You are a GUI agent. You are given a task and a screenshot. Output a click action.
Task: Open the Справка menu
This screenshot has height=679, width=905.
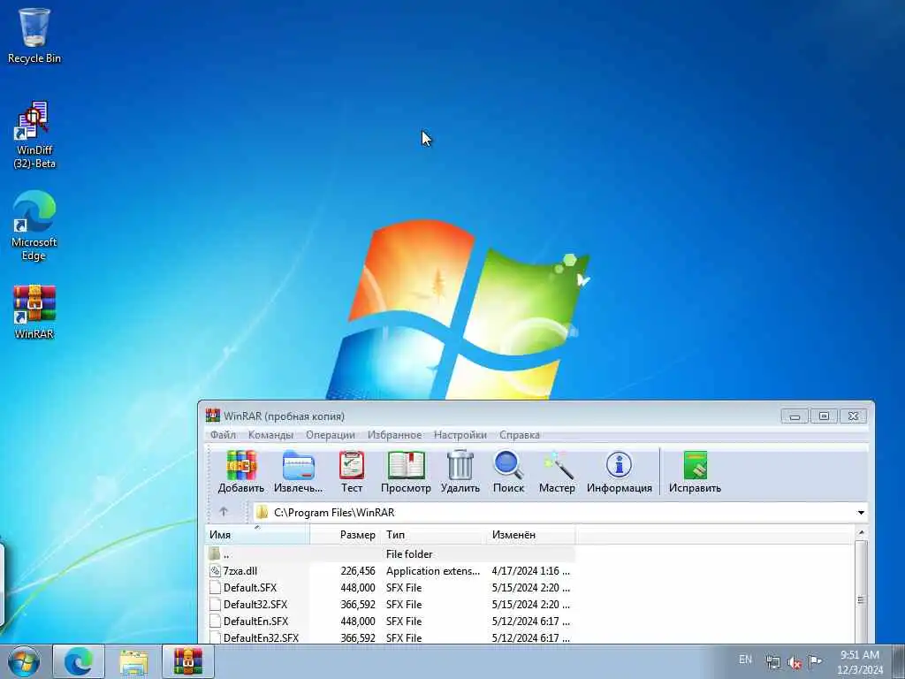point(520,435)
